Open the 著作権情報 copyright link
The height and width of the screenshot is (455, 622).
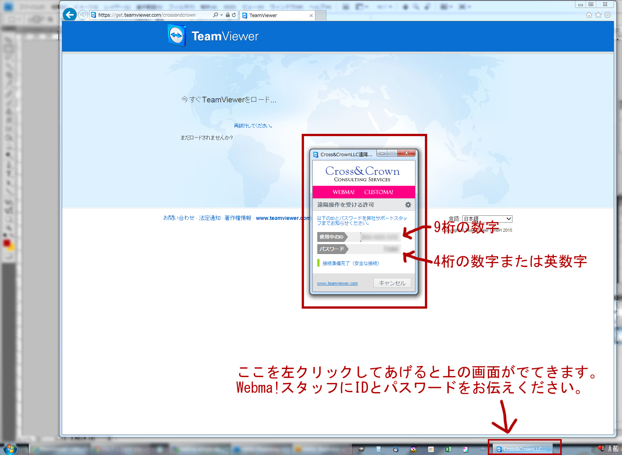pyautogui.click(x=238, y=218)
